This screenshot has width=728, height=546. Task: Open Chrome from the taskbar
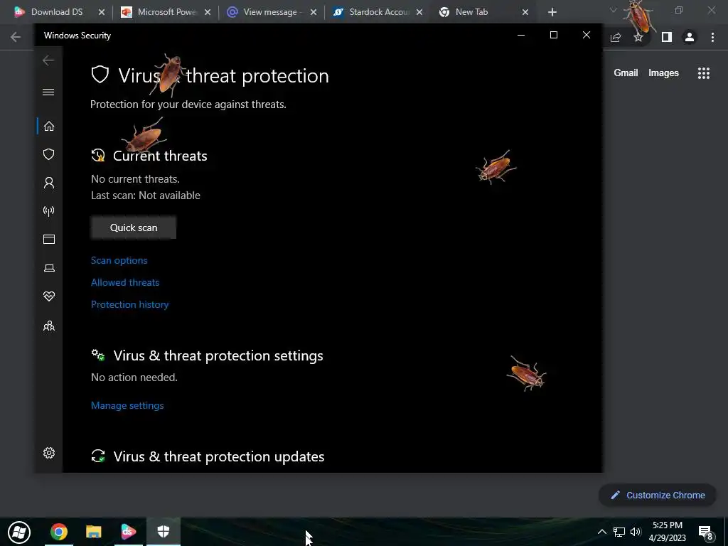tap(59, 532)
